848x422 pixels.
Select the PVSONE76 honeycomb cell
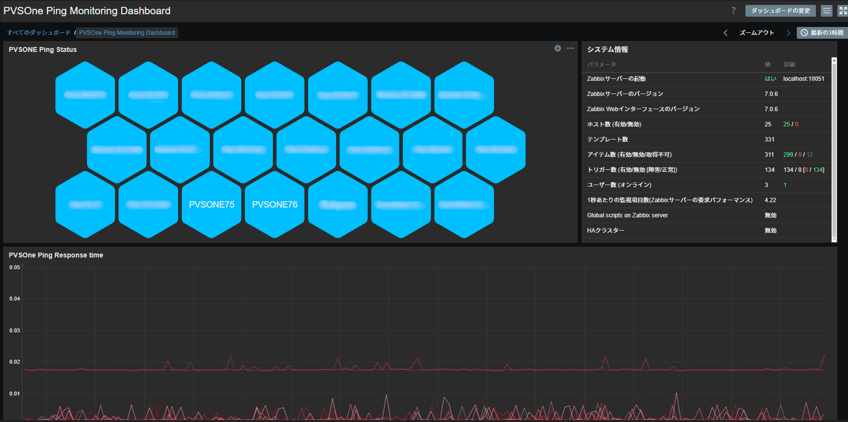[275, 205]
